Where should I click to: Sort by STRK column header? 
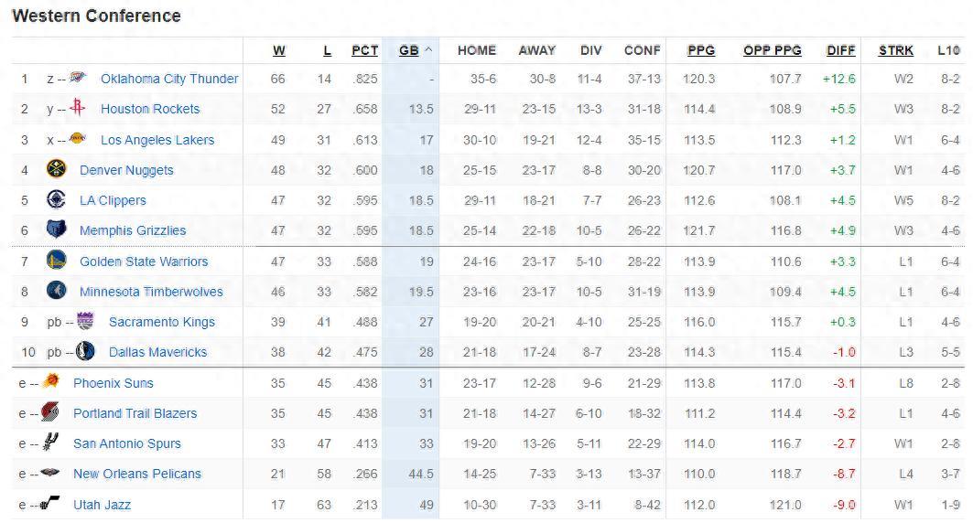(895, 50)
